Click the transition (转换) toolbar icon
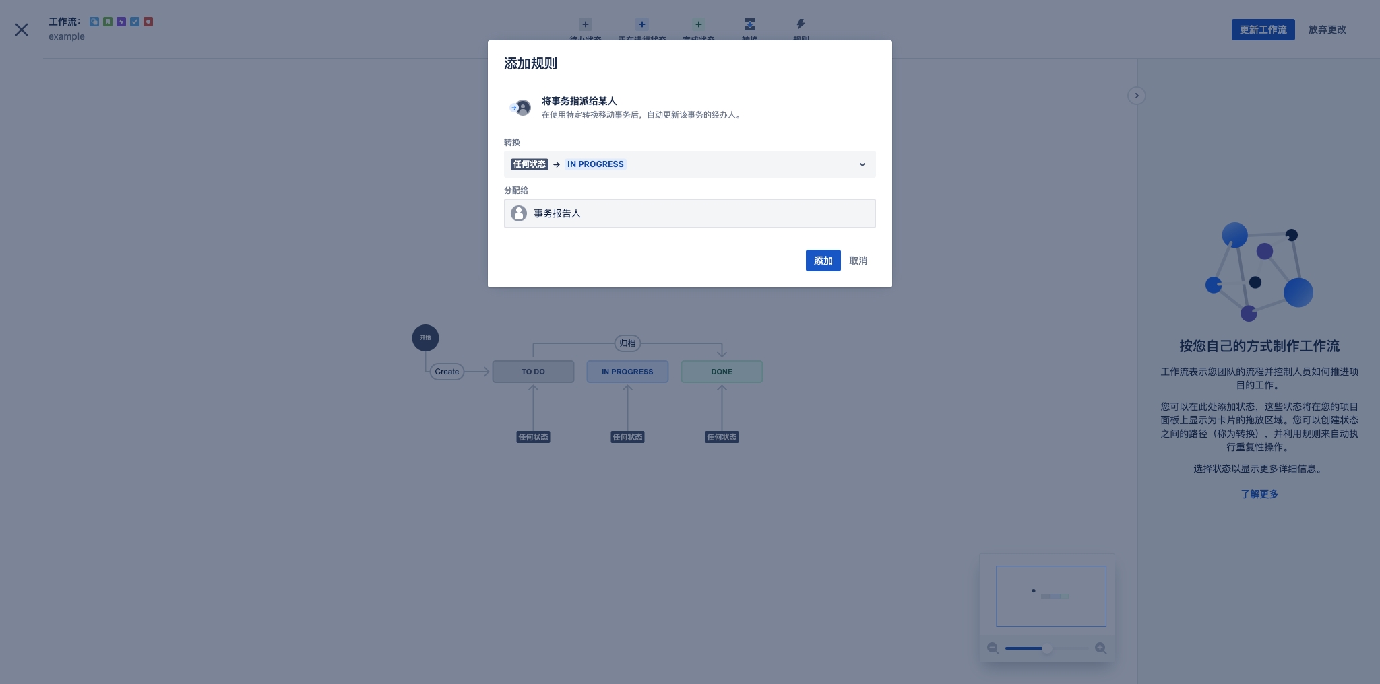This screenshot has height=684, width=1380. [x=750, y=24]
